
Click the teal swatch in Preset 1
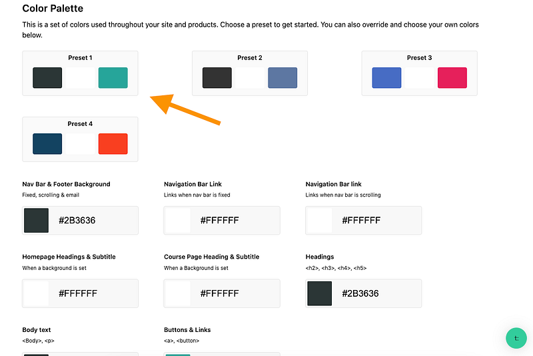[113, 78]
